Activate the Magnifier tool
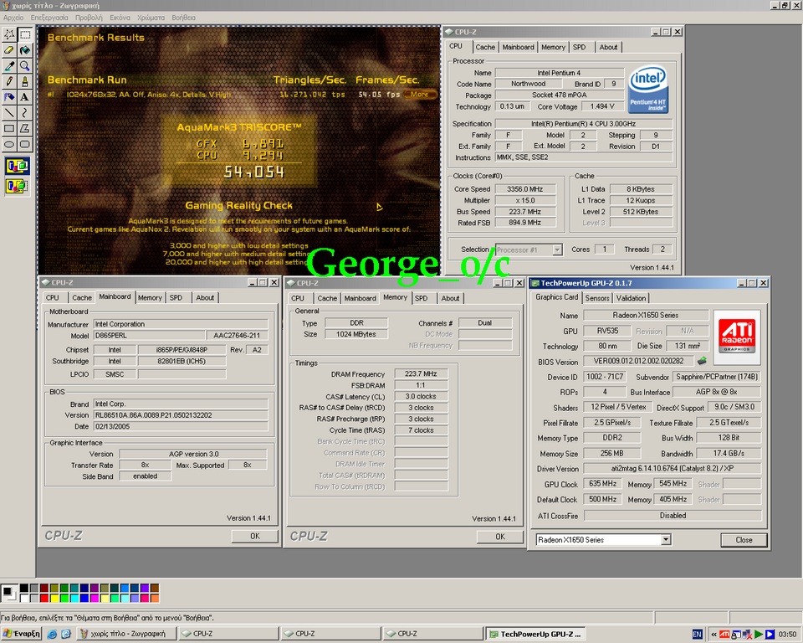803x643 pixels. (x=24, y=65)
